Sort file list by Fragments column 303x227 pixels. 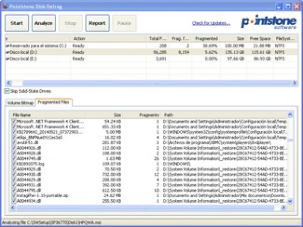tap(148, 115)
